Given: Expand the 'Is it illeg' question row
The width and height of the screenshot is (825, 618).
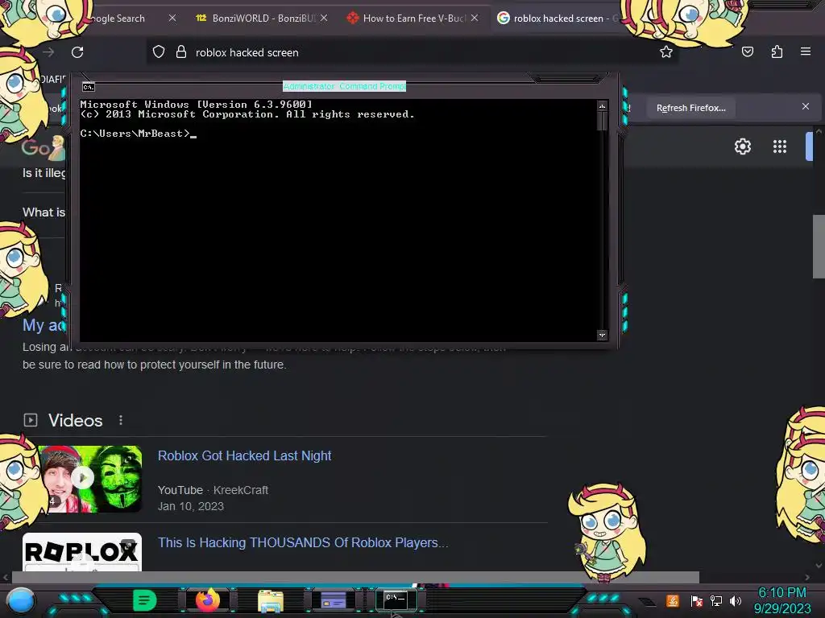Looking at the screenshot, I should 44,173.
